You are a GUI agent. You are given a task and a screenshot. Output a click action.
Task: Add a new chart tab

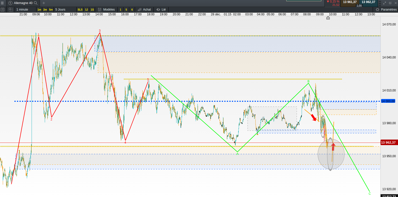44,3
